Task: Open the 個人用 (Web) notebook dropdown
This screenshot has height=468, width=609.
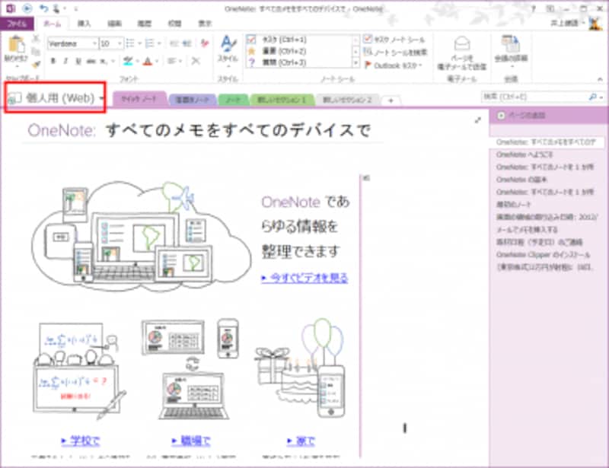Action: 55,98
